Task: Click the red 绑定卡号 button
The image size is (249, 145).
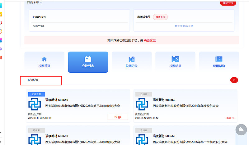Action: pyautogui.click(x=228, y=3)
